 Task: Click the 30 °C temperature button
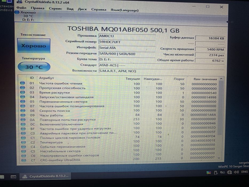pos(34,67)
